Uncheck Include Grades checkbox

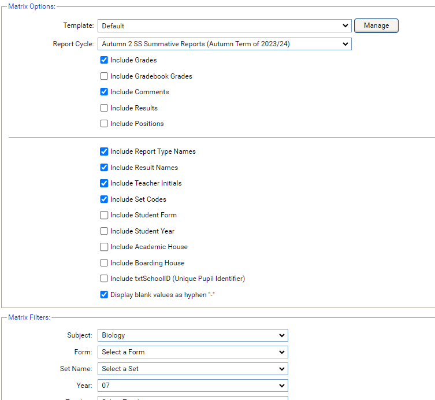104,60
